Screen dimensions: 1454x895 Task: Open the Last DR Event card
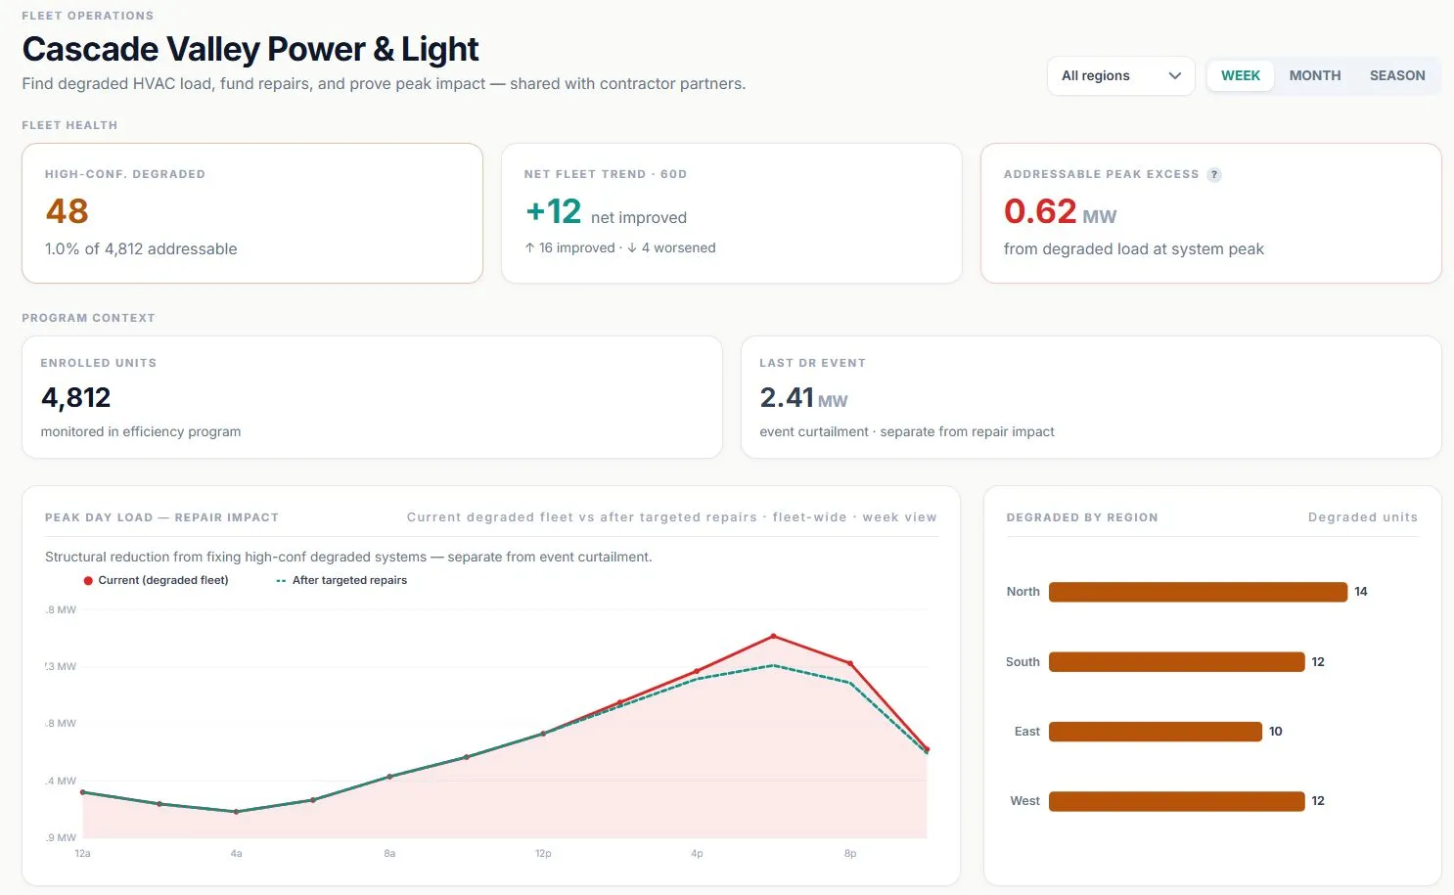coord(1091,397)
